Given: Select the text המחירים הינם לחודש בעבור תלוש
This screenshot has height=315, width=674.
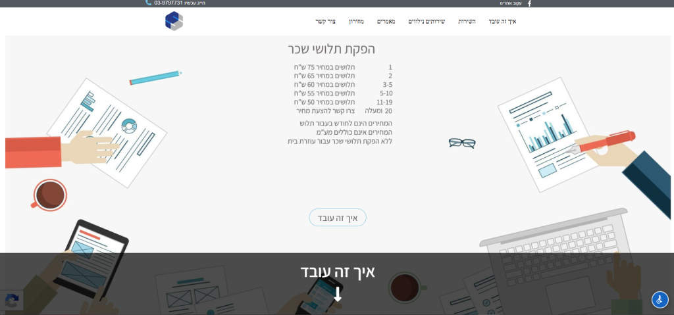Looking at the screenshot, I should 346,124.
